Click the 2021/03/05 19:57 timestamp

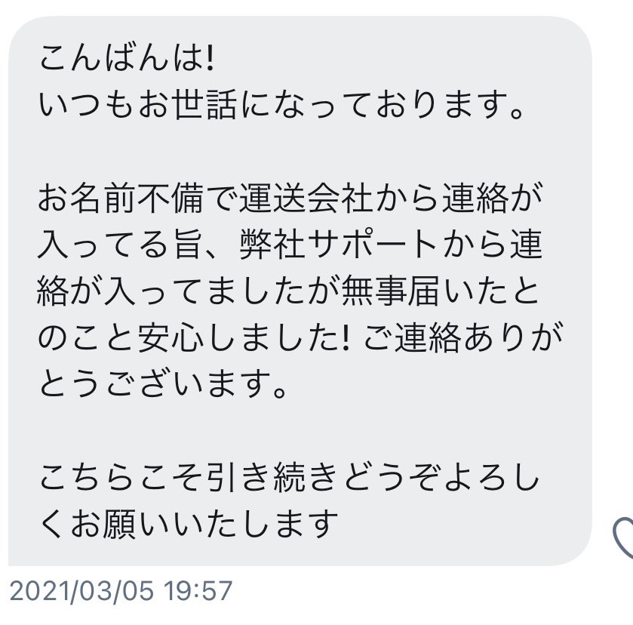coord(121,591)
